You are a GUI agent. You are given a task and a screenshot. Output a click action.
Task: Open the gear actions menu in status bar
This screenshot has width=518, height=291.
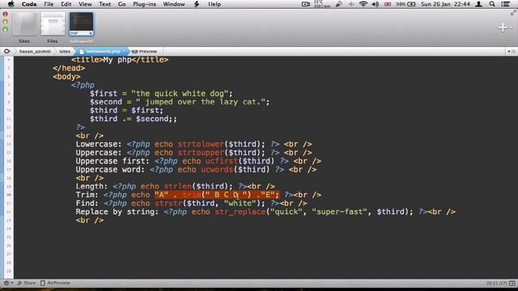tap(7, 283)
